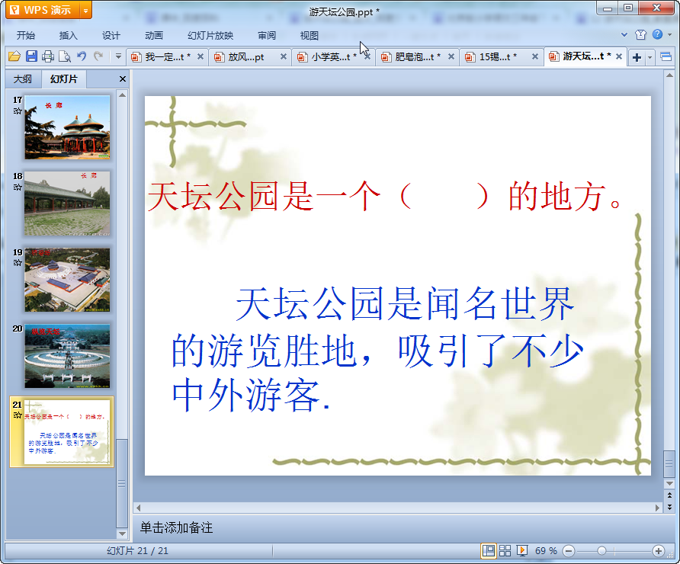Zoom out with the minus button
Image resolution: width=680 pixels, height=564 pixels.
click(569, 551)
